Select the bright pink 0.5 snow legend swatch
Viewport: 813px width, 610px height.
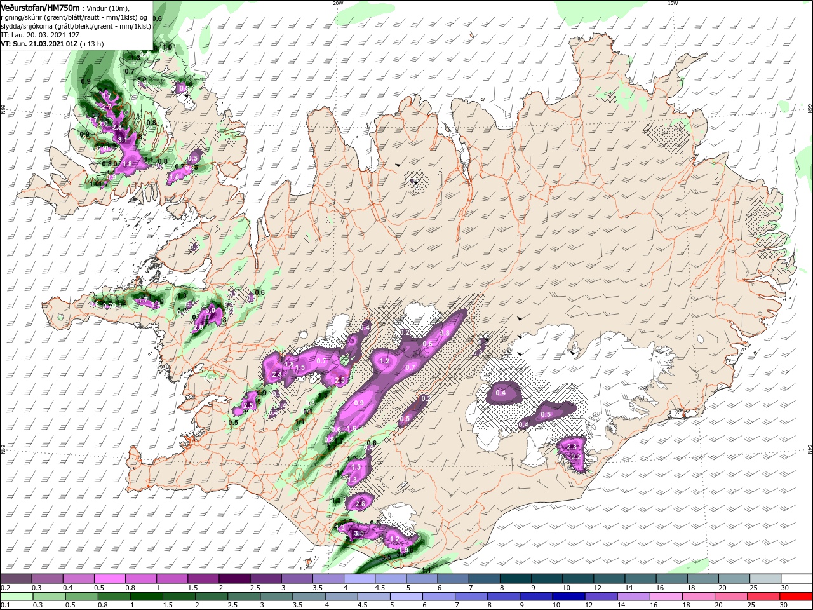click(109, 579)
